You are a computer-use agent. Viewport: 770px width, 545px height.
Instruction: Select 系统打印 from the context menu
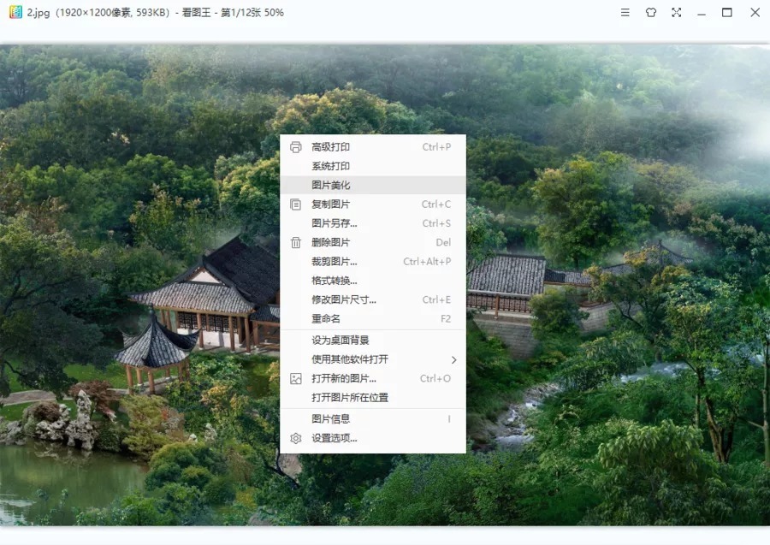pyautogui.click(x=330, y=166)
